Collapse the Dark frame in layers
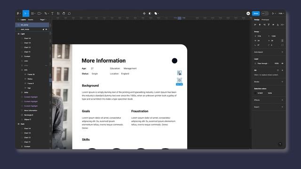301x169 pixels. click(19, 124)
